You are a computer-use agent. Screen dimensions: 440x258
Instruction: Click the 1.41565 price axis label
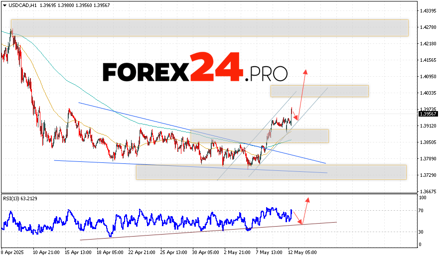[x=429, y=60]
